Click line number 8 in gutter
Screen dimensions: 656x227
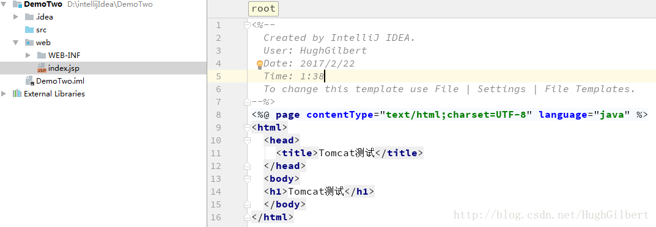click(x=218, y=115)
